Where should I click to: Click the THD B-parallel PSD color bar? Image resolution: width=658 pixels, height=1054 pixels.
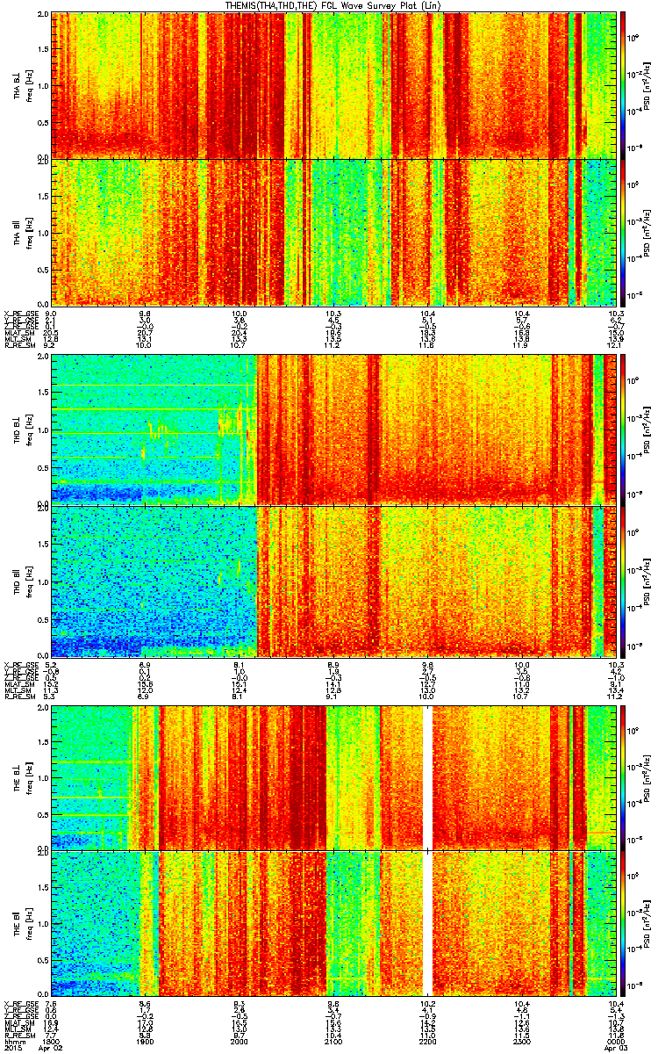click(623, 581)
